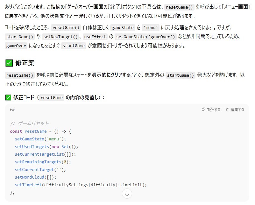Click the green checkmark beside 修正案
Viewport: 255px width, 205px height.
[x=9, y=63]
